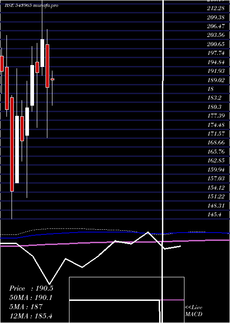Select the 50MA : 190.1 legend entry

31,298
